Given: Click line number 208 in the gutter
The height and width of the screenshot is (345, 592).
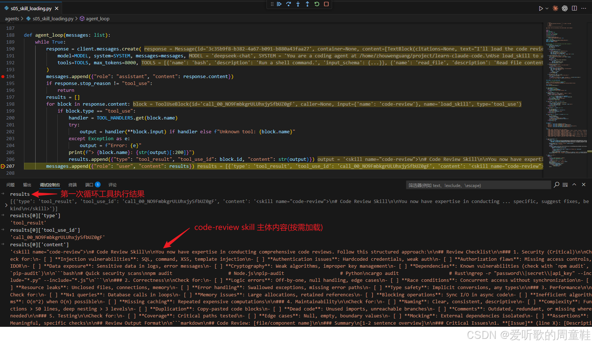Looking at the screenshot, I should click(10, 173).
